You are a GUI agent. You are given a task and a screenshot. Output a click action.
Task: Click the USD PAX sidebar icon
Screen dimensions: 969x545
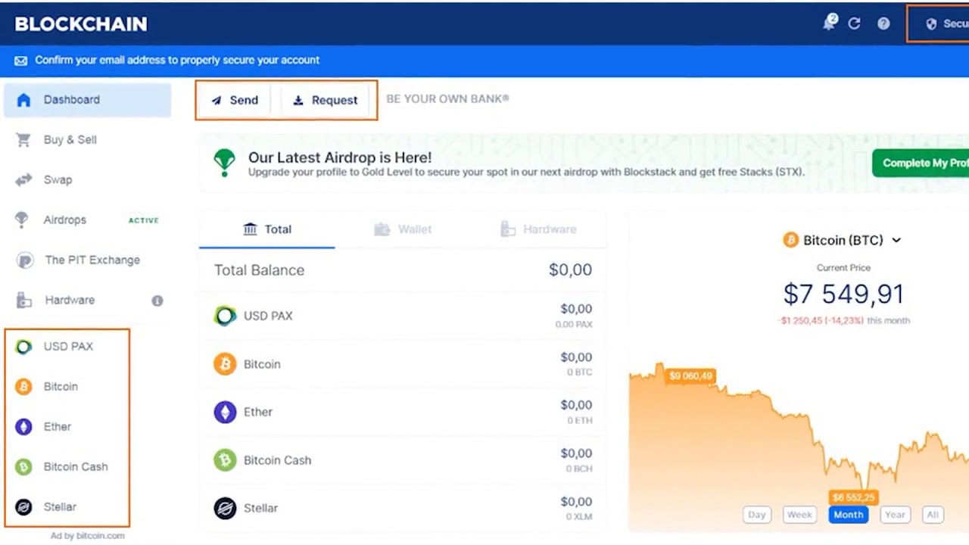tap(23, 347)
